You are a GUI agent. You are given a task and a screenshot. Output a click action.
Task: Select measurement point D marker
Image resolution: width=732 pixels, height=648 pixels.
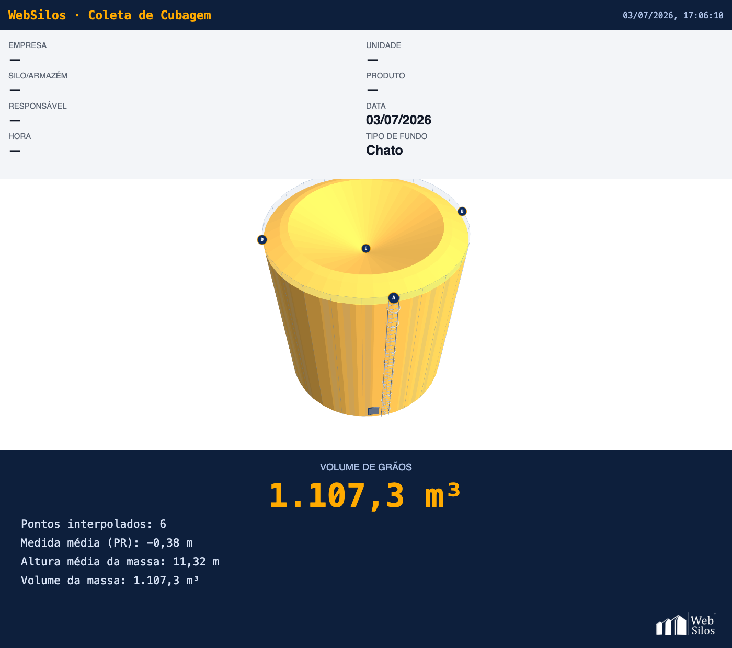click(x=262, y=240)
